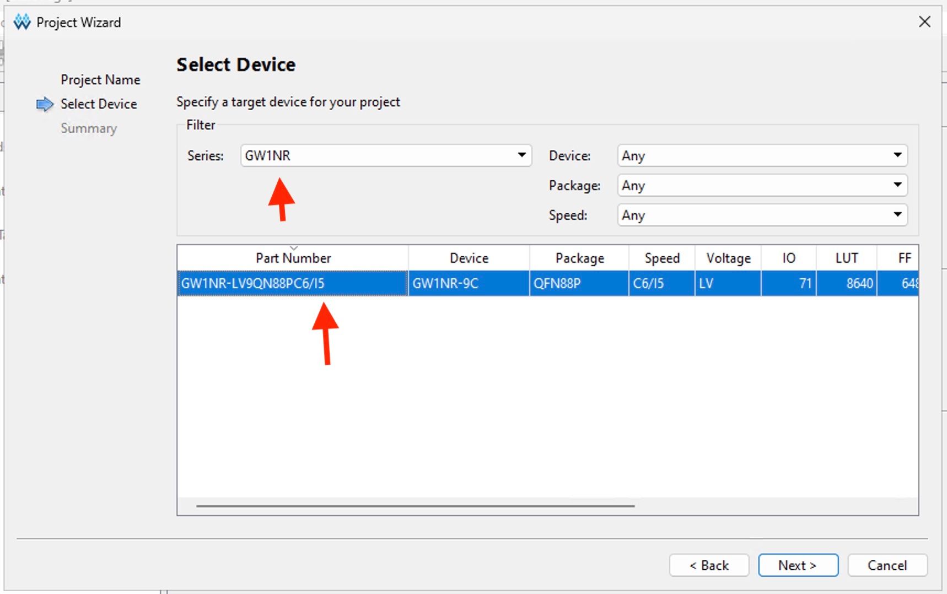
Task: Select part GW1NR-LV9QN88PC6/I5
Action: click(293, 283)
